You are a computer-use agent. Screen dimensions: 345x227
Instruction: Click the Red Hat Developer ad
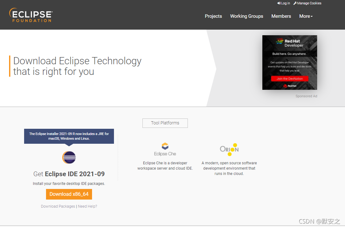tap(290, 62)
